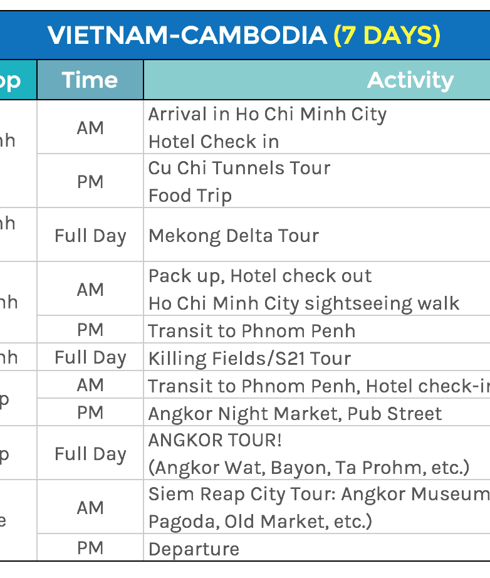Viewport: 490px width, 578px height.
Task: Click Angkor Night Market, Pub Street cell
Action: pos(295,413)
